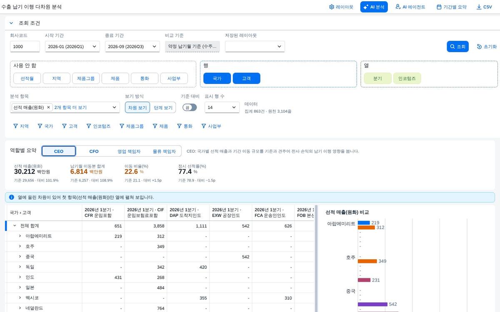The height and width of the screenshot is (312, 500).
Task: Open the 제품 filter
Action: pyautogui.click(x=160, y=126)
